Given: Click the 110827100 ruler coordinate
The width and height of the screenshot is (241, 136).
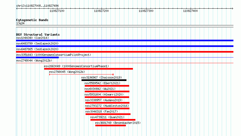Looking at the screenshot, I should click(x=57, y=11).
